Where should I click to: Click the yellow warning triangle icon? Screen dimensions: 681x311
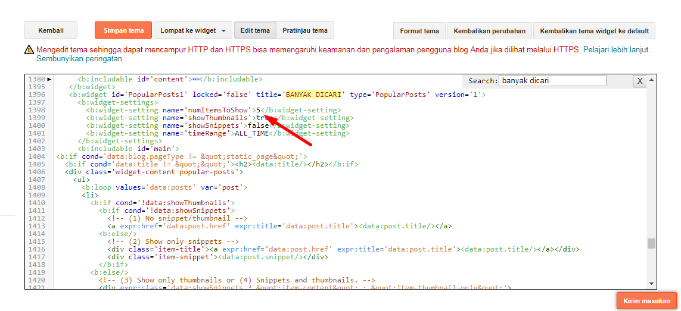click(x=30, y=49)
